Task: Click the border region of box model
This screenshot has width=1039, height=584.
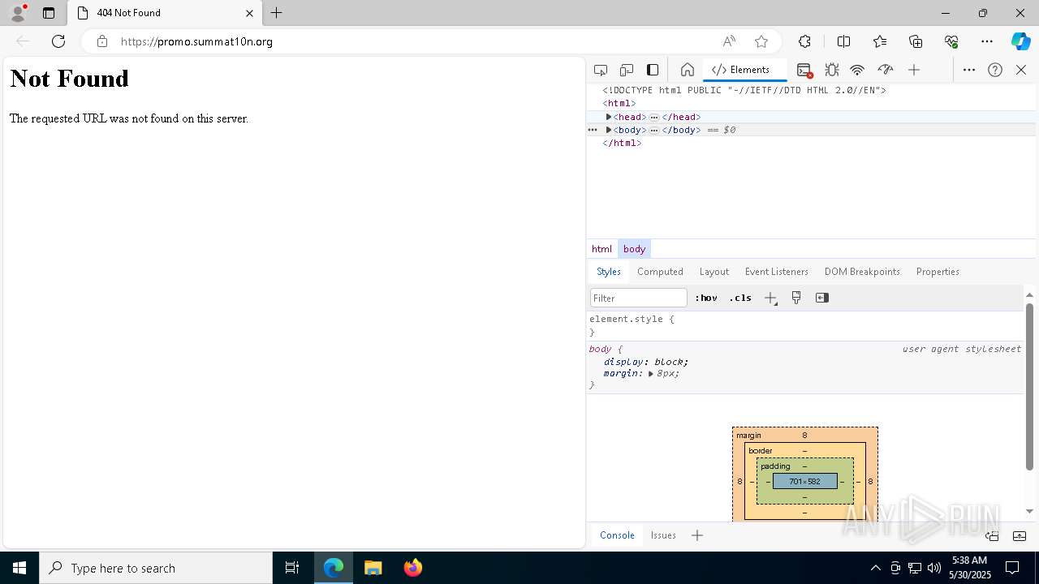Action: tap(761, 451)
